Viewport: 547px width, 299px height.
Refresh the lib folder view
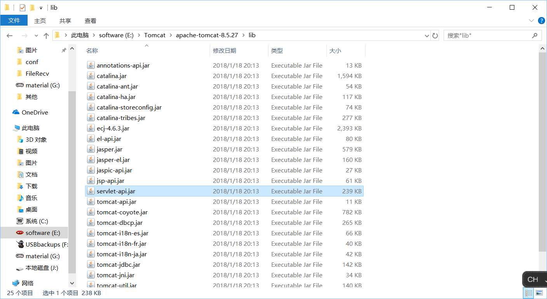tap(435, 35)
